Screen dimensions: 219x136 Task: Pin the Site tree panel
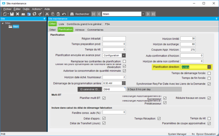[44, 19]
